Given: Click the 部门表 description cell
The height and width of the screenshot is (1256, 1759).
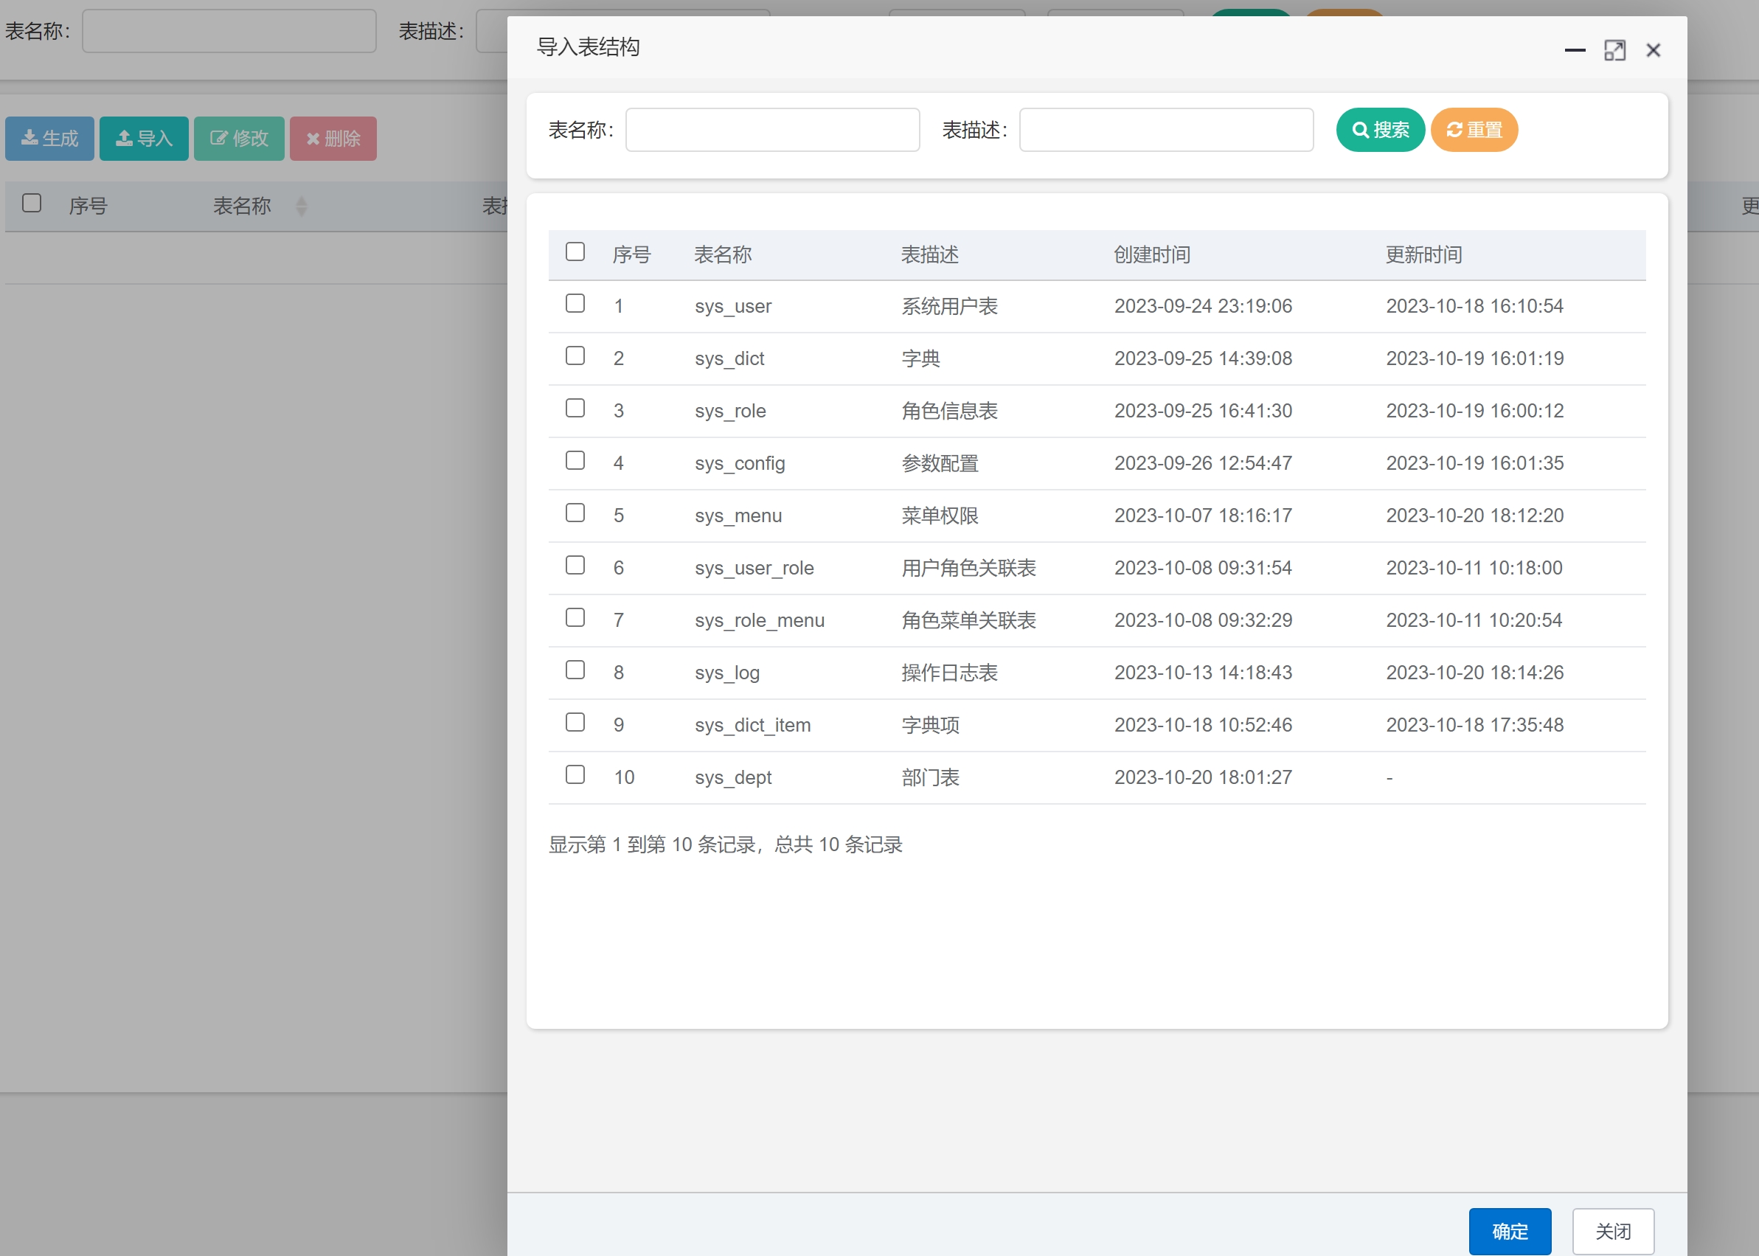Looking at the screenshot, I should click(x=930, y=777).
